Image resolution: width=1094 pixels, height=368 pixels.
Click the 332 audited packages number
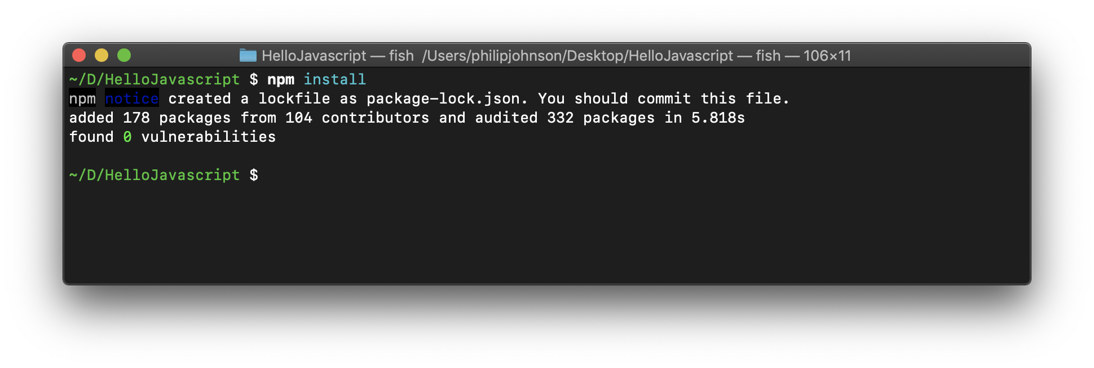tap(560, 118)
